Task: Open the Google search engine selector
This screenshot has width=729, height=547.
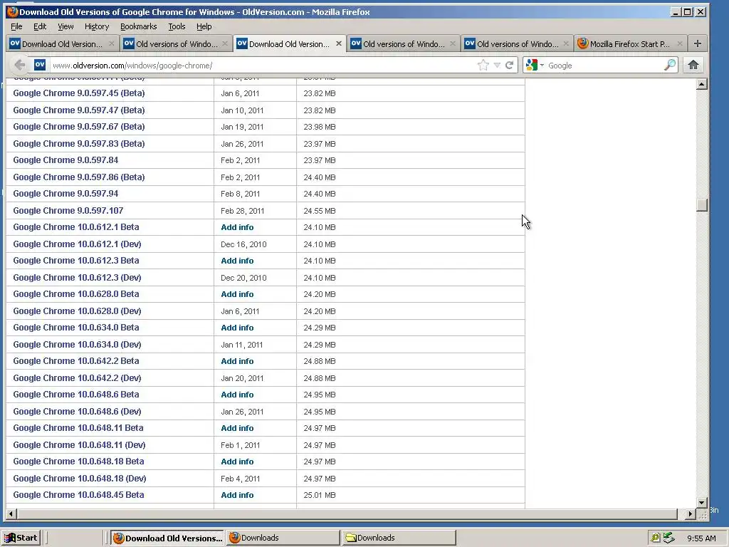Action: point(534,65)
